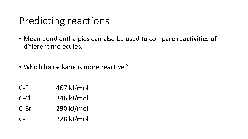This screenshot has height=139, width=248.
Task: Select the 'C-Cl' bond label
Action: click(x=25, y=98)
